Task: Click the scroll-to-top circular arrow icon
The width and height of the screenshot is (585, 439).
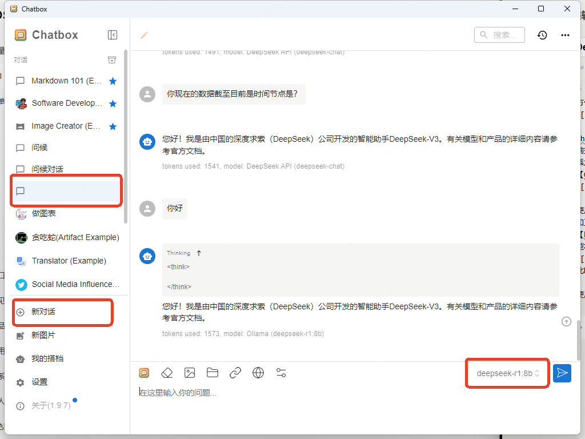Action: pos(566,321)
